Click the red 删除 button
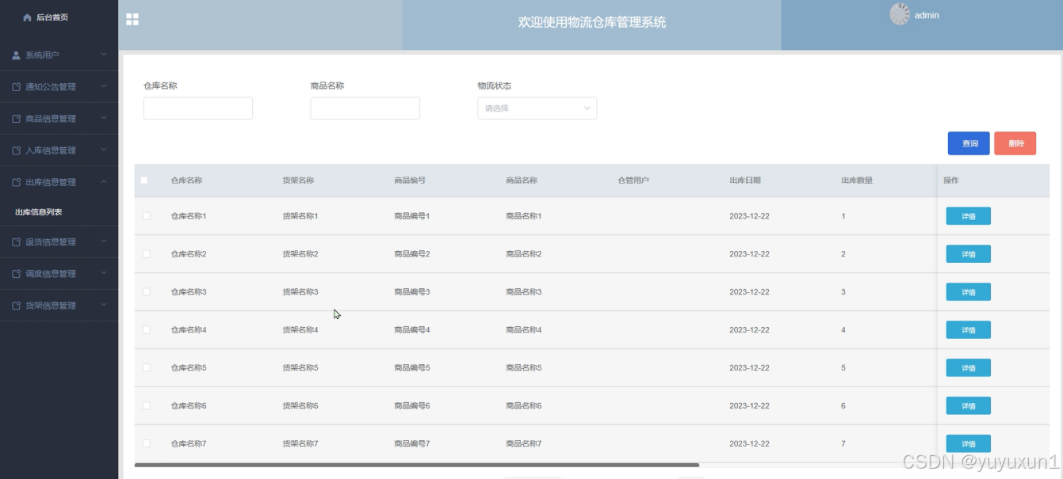 [x=1015, y=143]
